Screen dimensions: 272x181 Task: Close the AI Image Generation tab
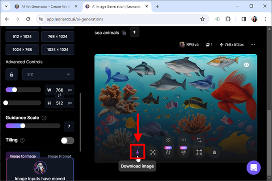pos(146,6)
